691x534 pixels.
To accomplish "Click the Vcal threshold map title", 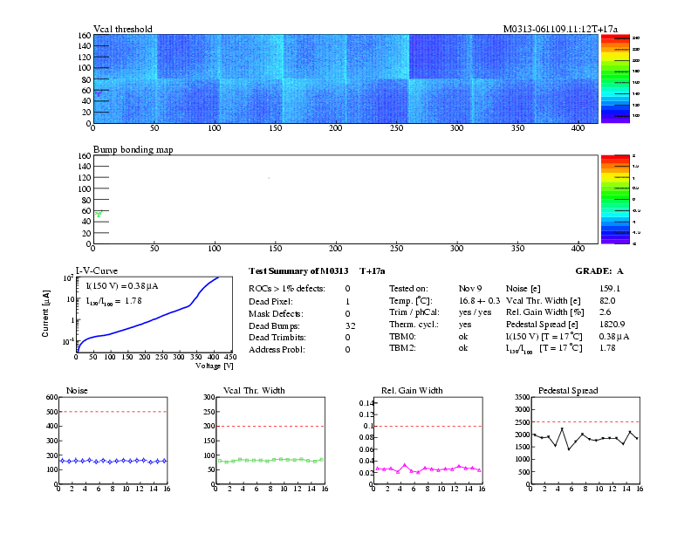I will [x=123, y=29].
